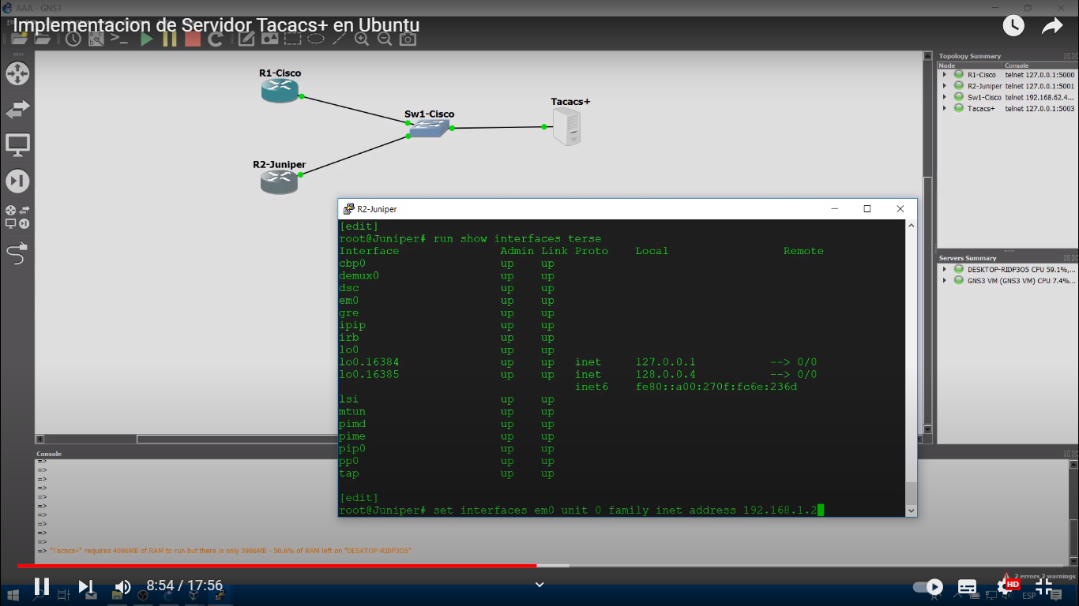This screenshot has height=606, width=1079.
Task: Browse routers in GNS3 device sidebar
Action: click(17, 74)
